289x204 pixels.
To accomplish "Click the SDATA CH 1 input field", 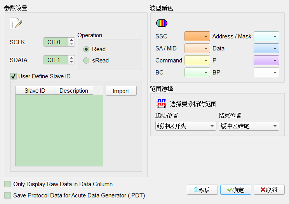I will [x=56, y=60].
